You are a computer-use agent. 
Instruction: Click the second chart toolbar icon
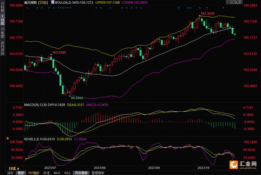click(232, 2)
